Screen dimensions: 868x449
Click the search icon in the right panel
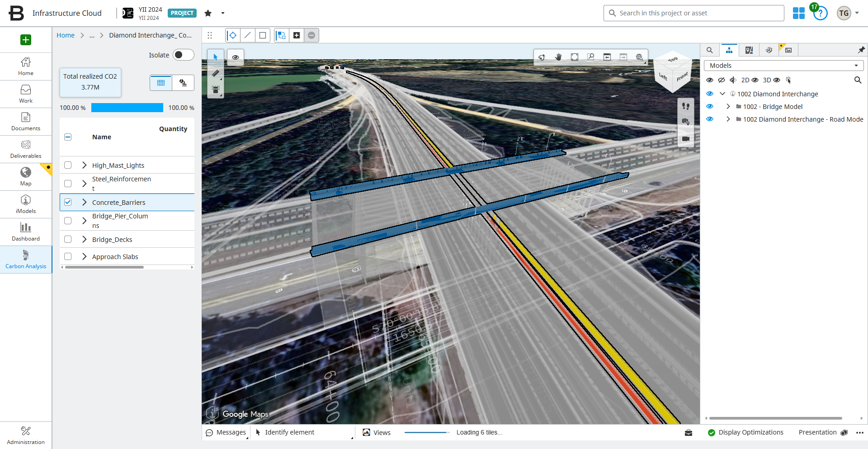858,80
